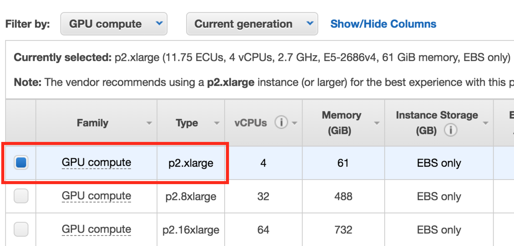The width and height of the screenshot is (514, 246).
Task: Click the Instance Storage sort arrow
Action: (485, 123)
